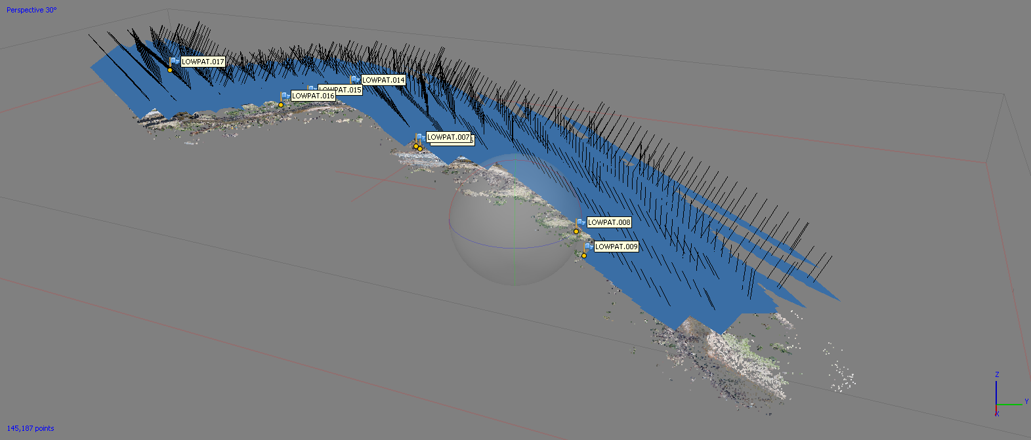Select the LOWPAT.017 marker label
The width and height of the screenshot is (1031, 440).
(203, 62)
